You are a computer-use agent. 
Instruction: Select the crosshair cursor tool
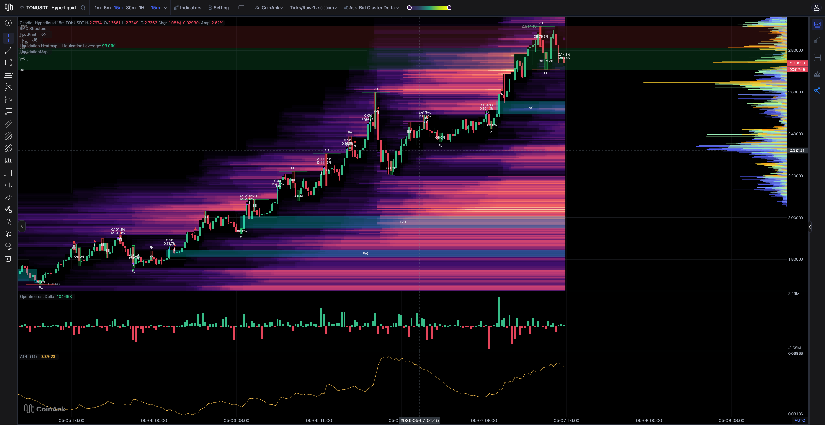click(8, 38)
